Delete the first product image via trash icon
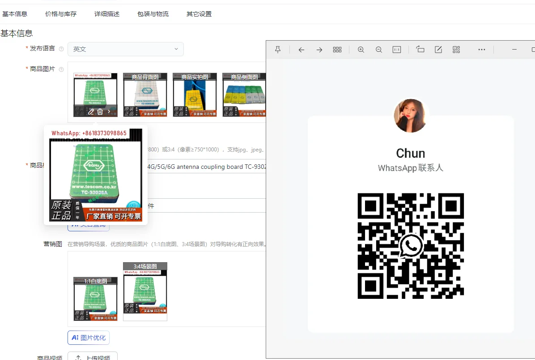Screen dimensions: 535x360 click(x=100, y=112)
